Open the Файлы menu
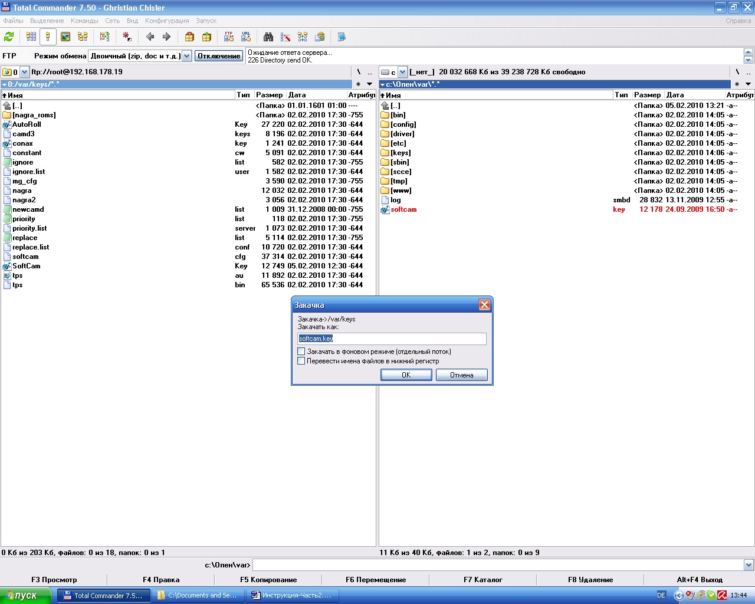 tap(14, 21)
